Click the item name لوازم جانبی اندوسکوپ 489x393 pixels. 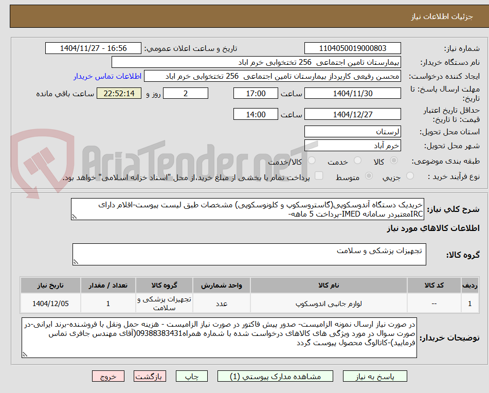(329, 303)
